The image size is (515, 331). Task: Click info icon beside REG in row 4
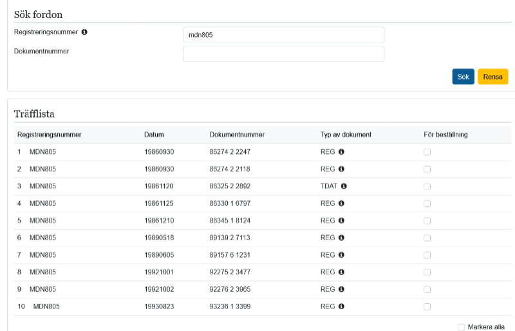click(x=341, y=203)
